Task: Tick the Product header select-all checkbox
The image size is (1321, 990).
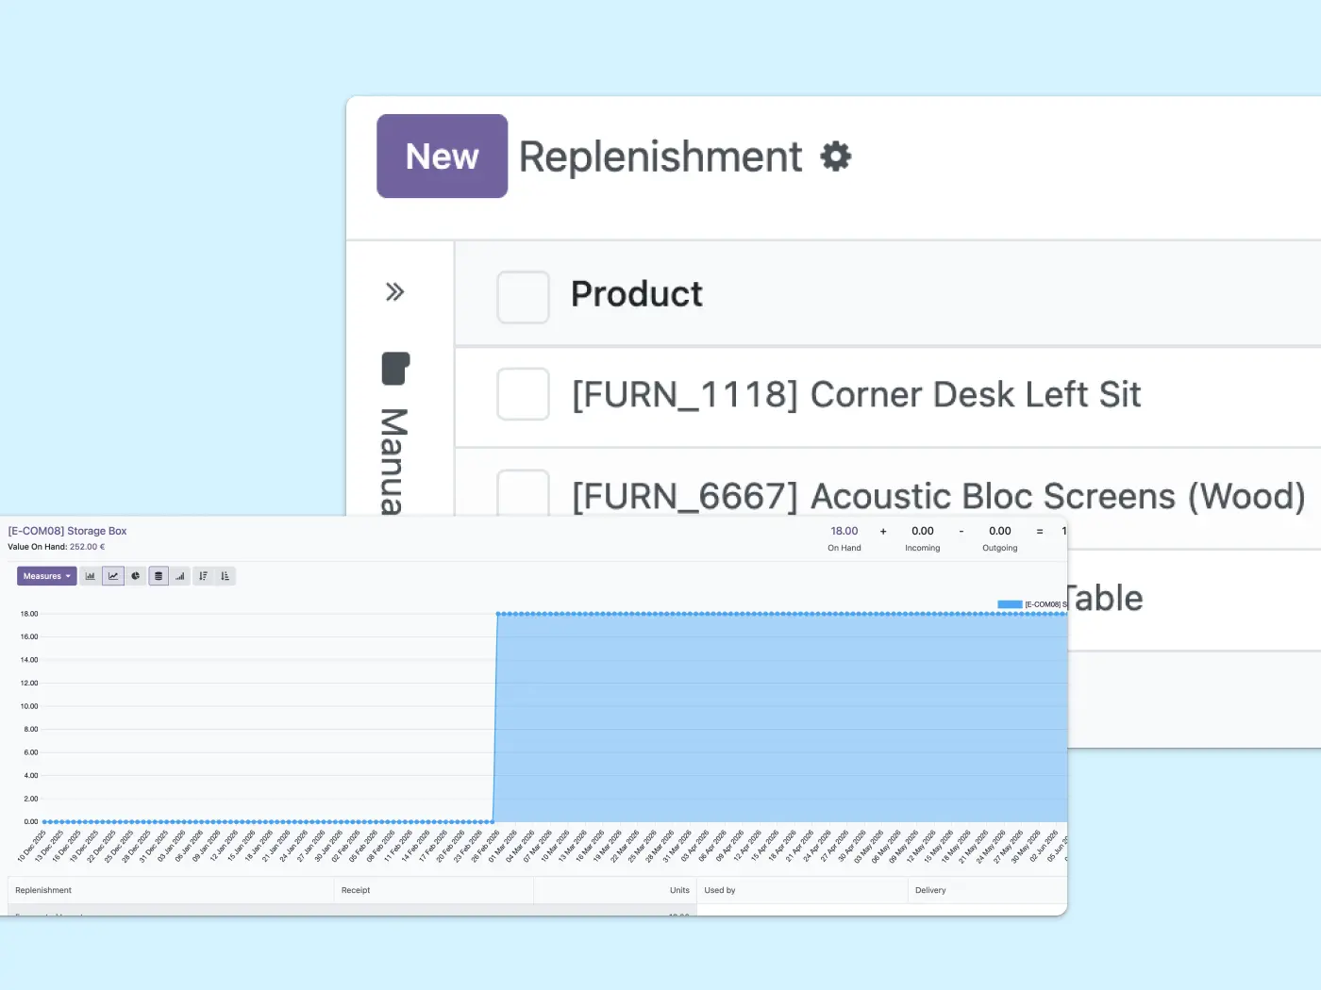Action: (x=523, y=297)
